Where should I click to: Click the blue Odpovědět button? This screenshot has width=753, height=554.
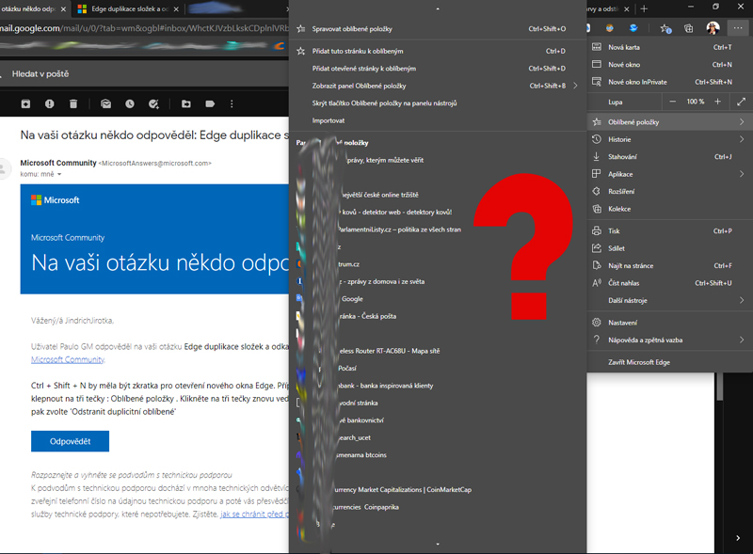point(70,441)
